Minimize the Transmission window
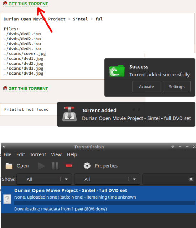 [x=180, y=147]
